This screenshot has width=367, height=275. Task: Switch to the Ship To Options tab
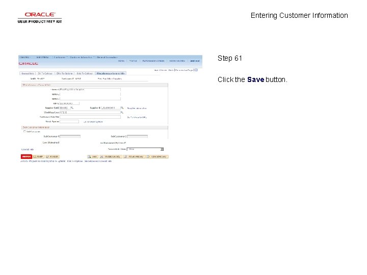(x=64, y=73)
